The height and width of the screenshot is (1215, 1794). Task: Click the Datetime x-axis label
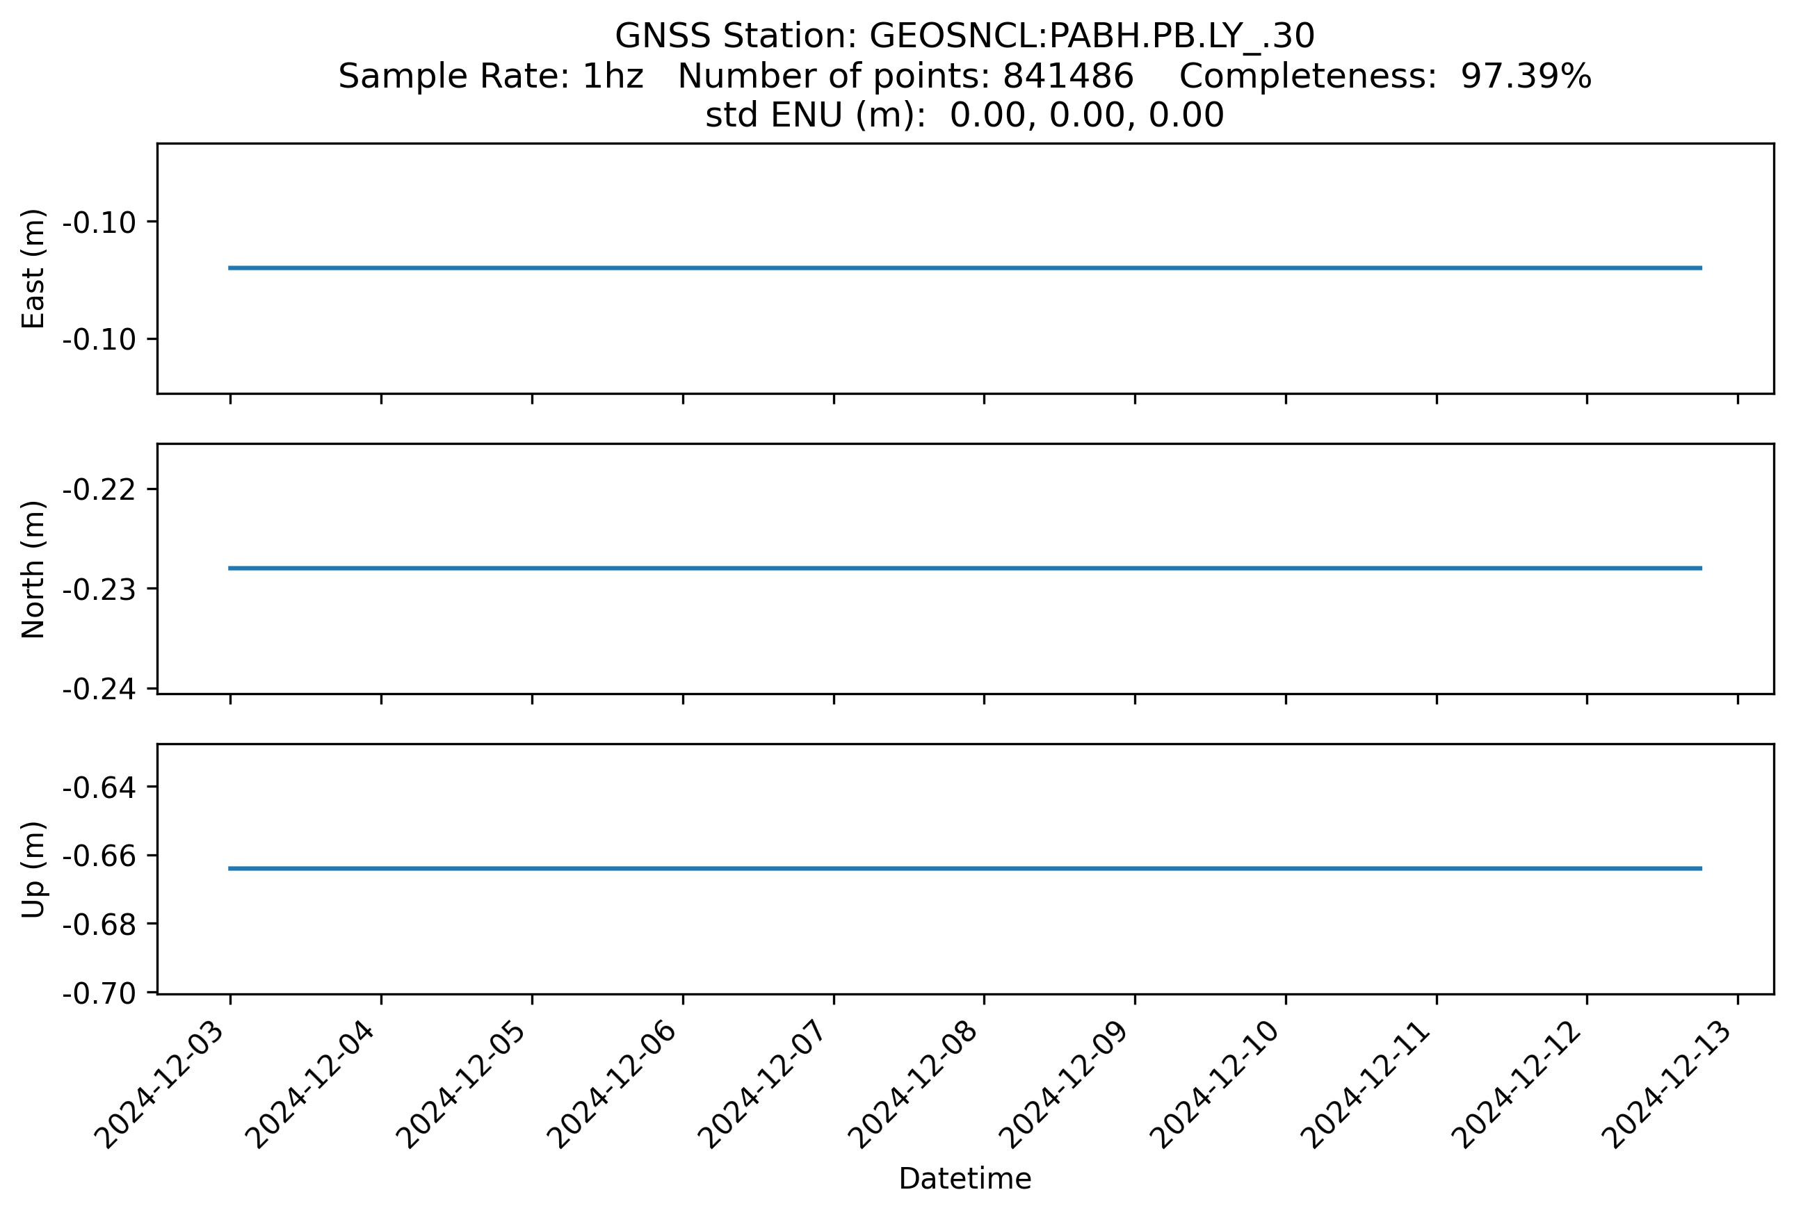[964, 1179]
